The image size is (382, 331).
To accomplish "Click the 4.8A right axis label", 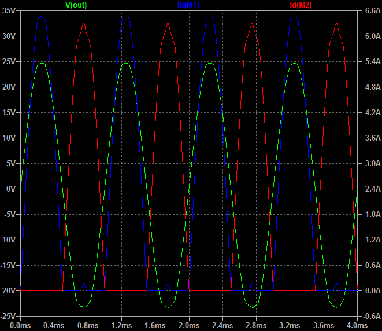I will coord(373,87).
